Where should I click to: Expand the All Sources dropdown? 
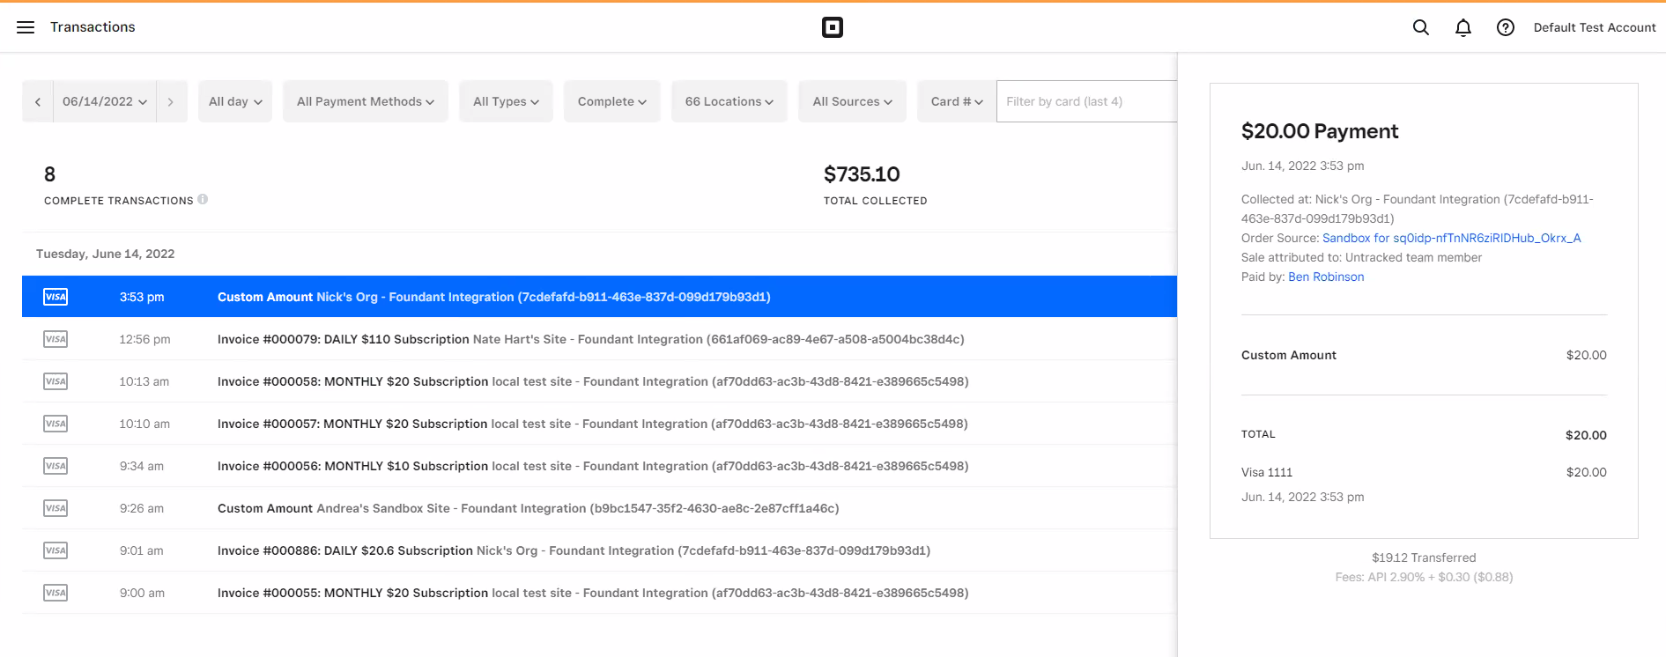852,101
